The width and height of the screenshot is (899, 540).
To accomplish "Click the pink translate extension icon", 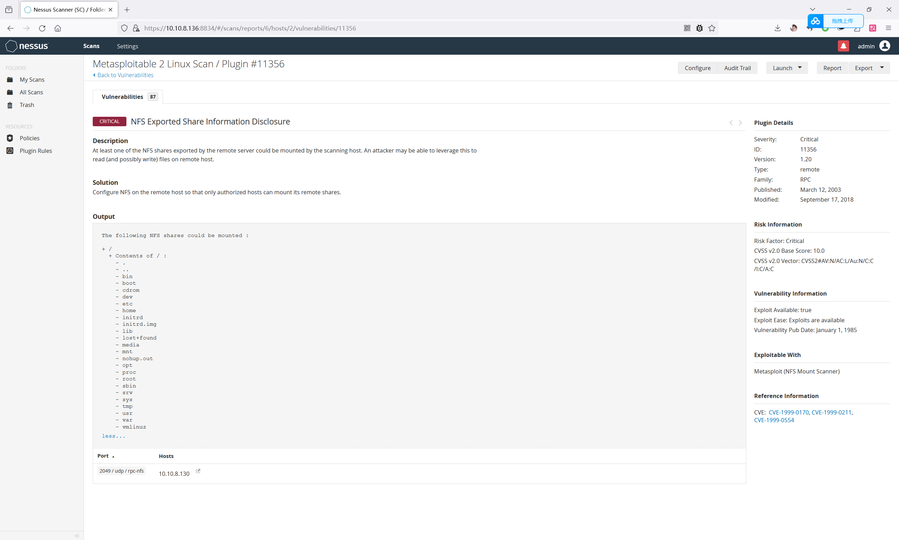I will 872,28.
